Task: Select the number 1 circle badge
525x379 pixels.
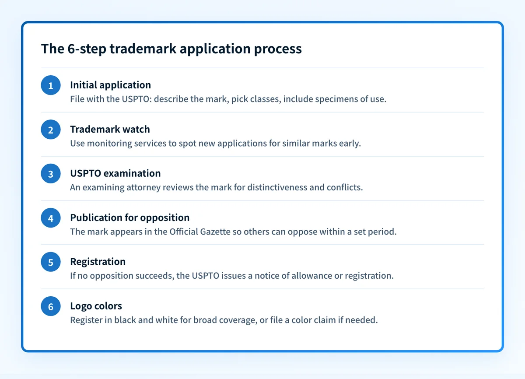Action: point(51,85)
